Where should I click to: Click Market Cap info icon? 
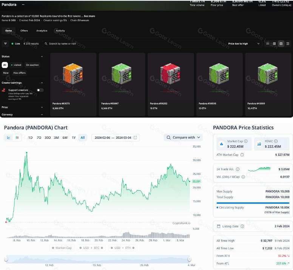click(x=246, y=141)
